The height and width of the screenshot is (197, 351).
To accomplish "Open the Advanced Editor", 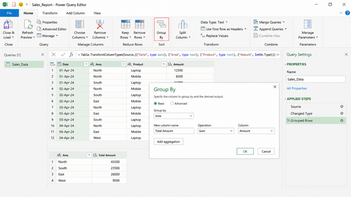I will [x=52, y=29].
